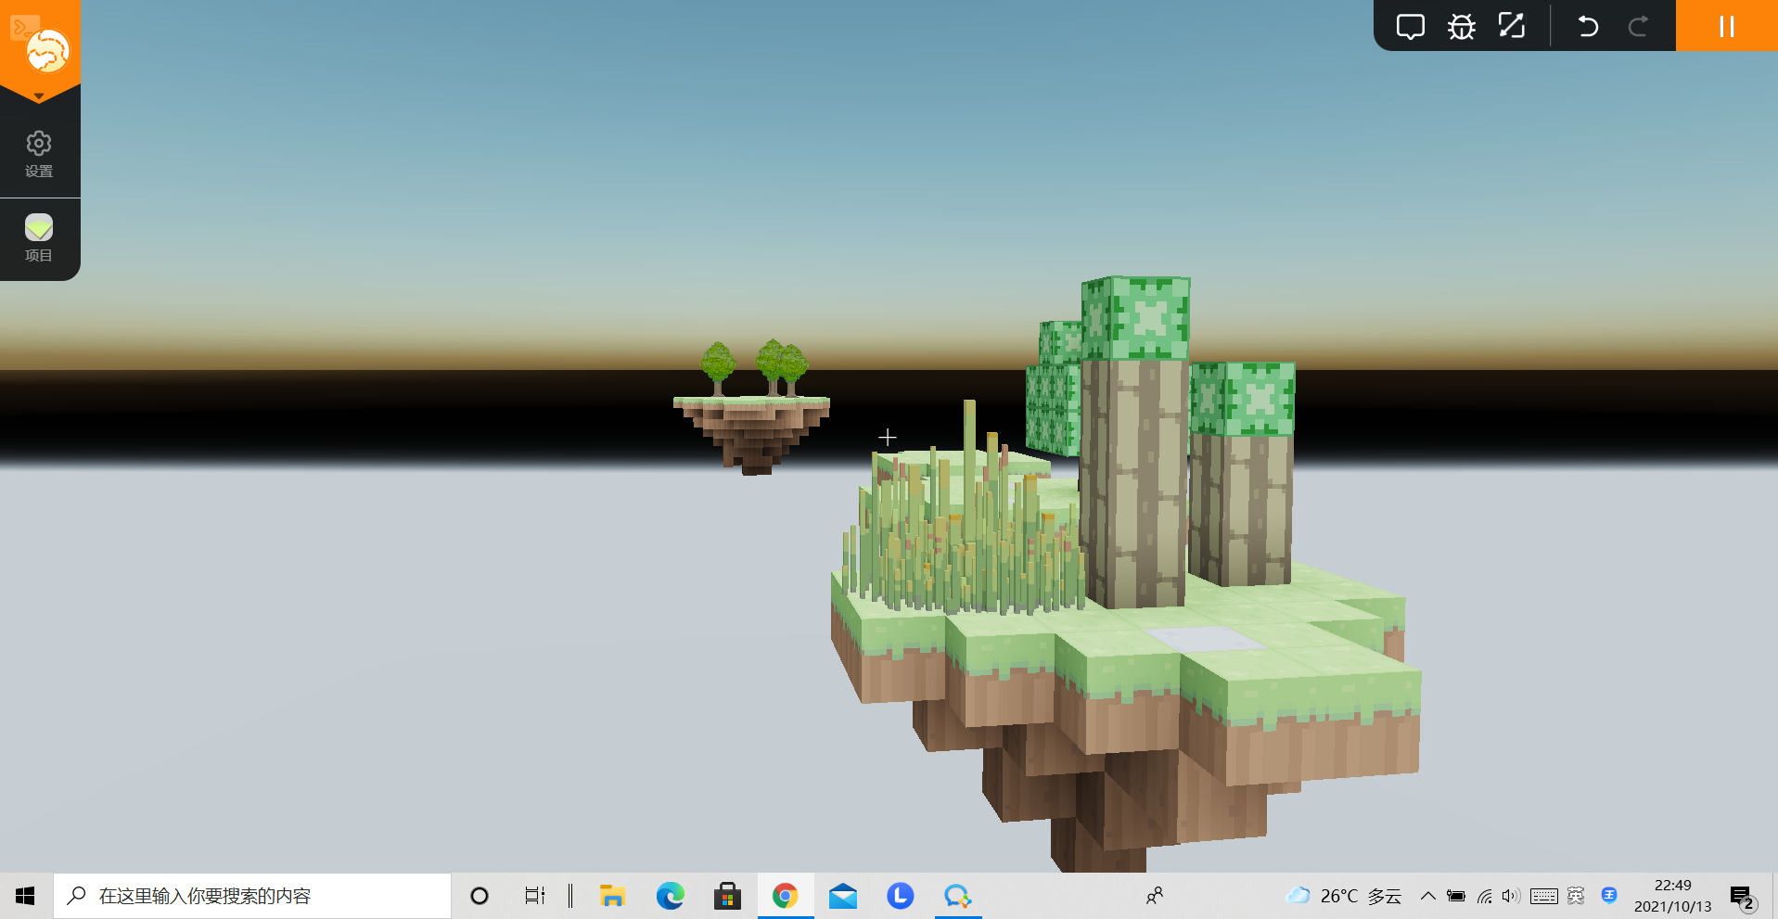Open the Windows Start menu
This screenshot has width=1778, height=919.
[x=26, y=896]
